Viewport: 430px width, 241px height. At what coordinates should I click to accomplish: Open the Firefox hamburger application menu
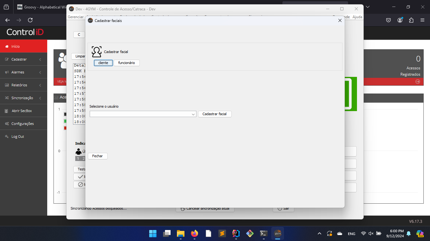[x=422, y=20]
